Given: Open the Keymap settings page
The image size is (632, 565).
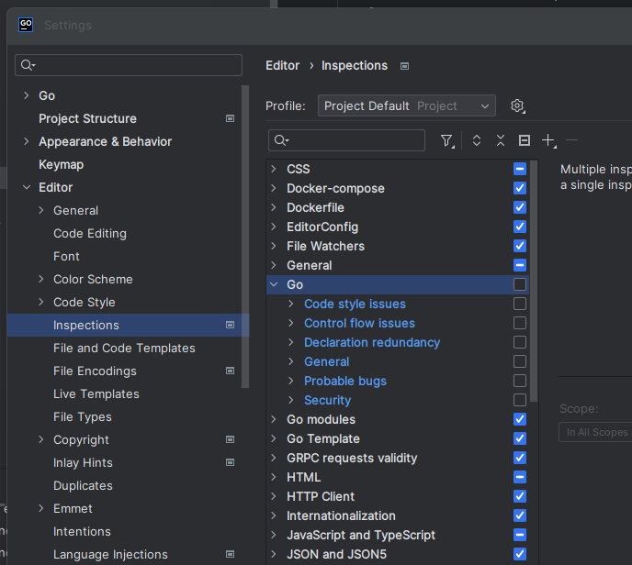Looking at the screenshot, I should pyautogui.click(x=61, y=164).
